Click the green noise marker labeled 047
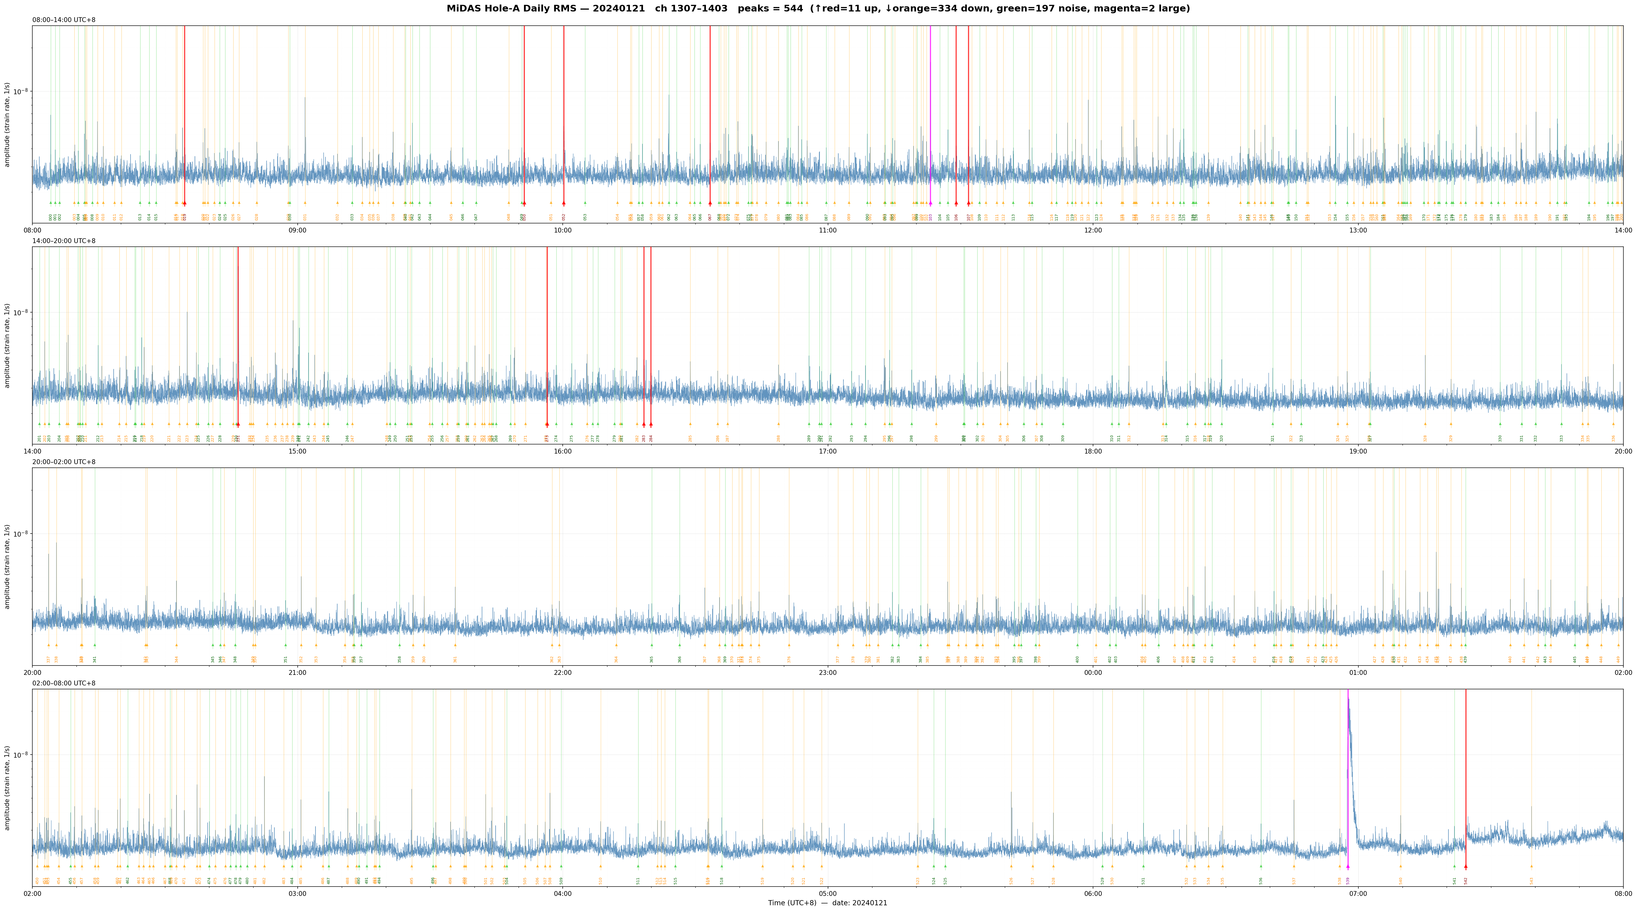This screenshot has width=1637, height=911. pyautogui.click(x=476, y=203)
